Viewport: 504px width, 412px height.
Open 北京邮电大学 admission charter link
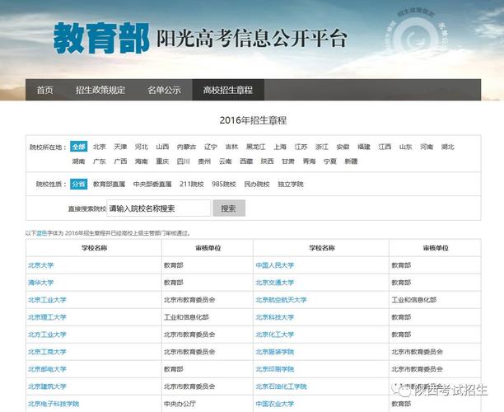pyautogui.click(x=47, y=369)
